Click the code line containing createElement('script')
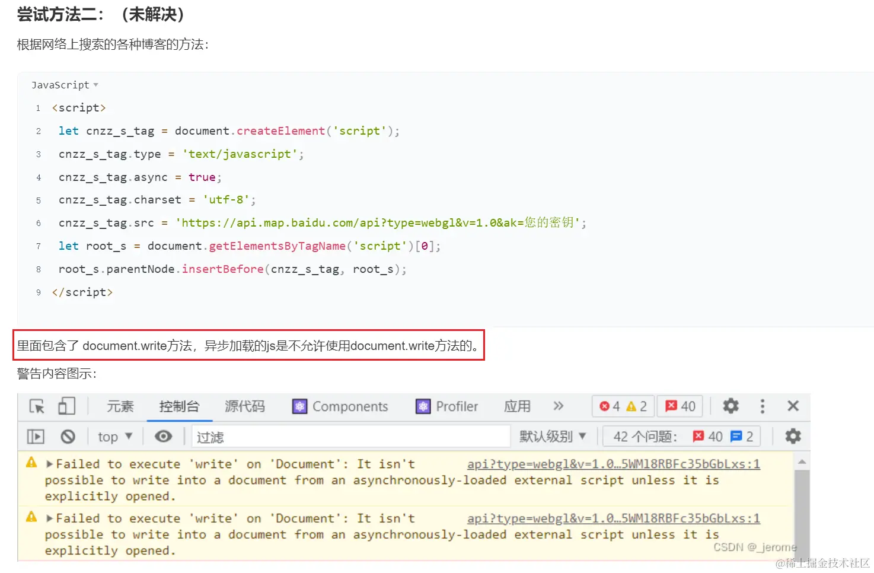 coord(229,131)
